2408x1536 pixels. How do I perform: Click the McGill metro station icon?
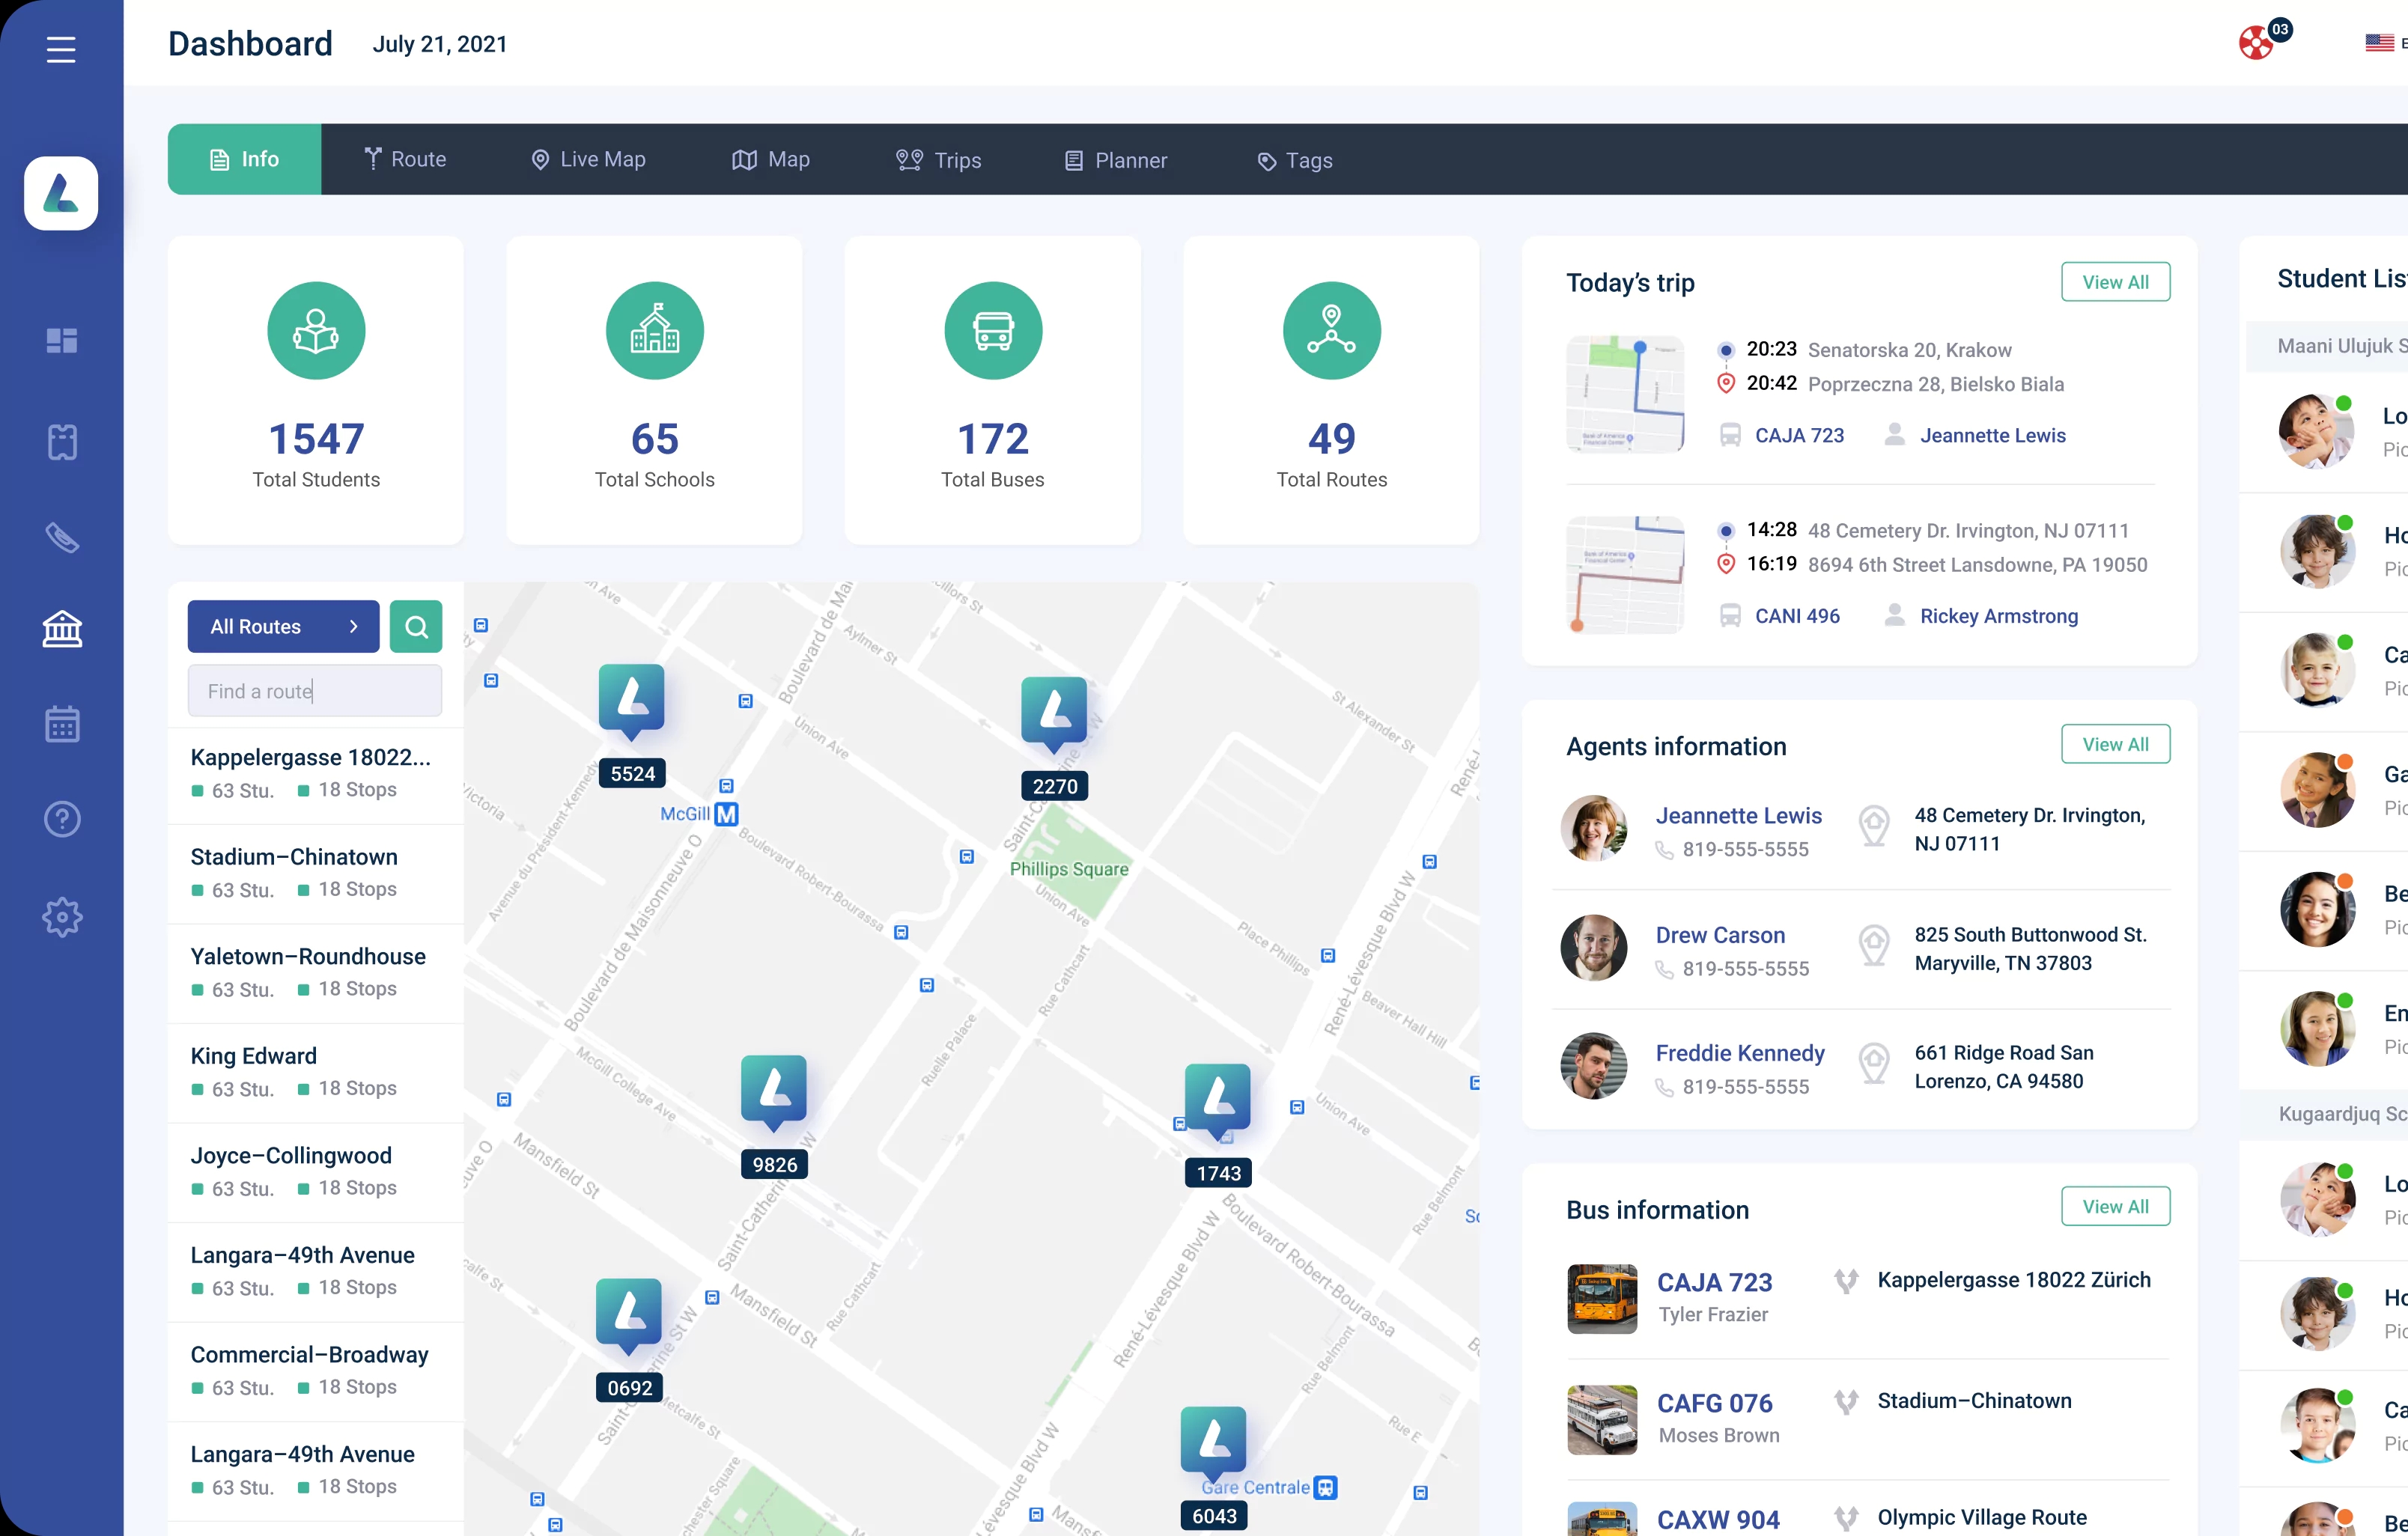tap(727, 814)
